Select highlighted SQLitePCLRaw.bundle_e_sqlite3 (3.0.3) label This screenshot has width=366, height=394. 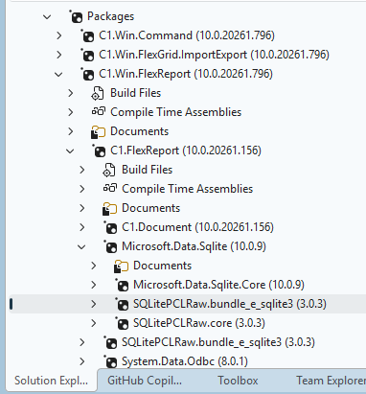230,304
